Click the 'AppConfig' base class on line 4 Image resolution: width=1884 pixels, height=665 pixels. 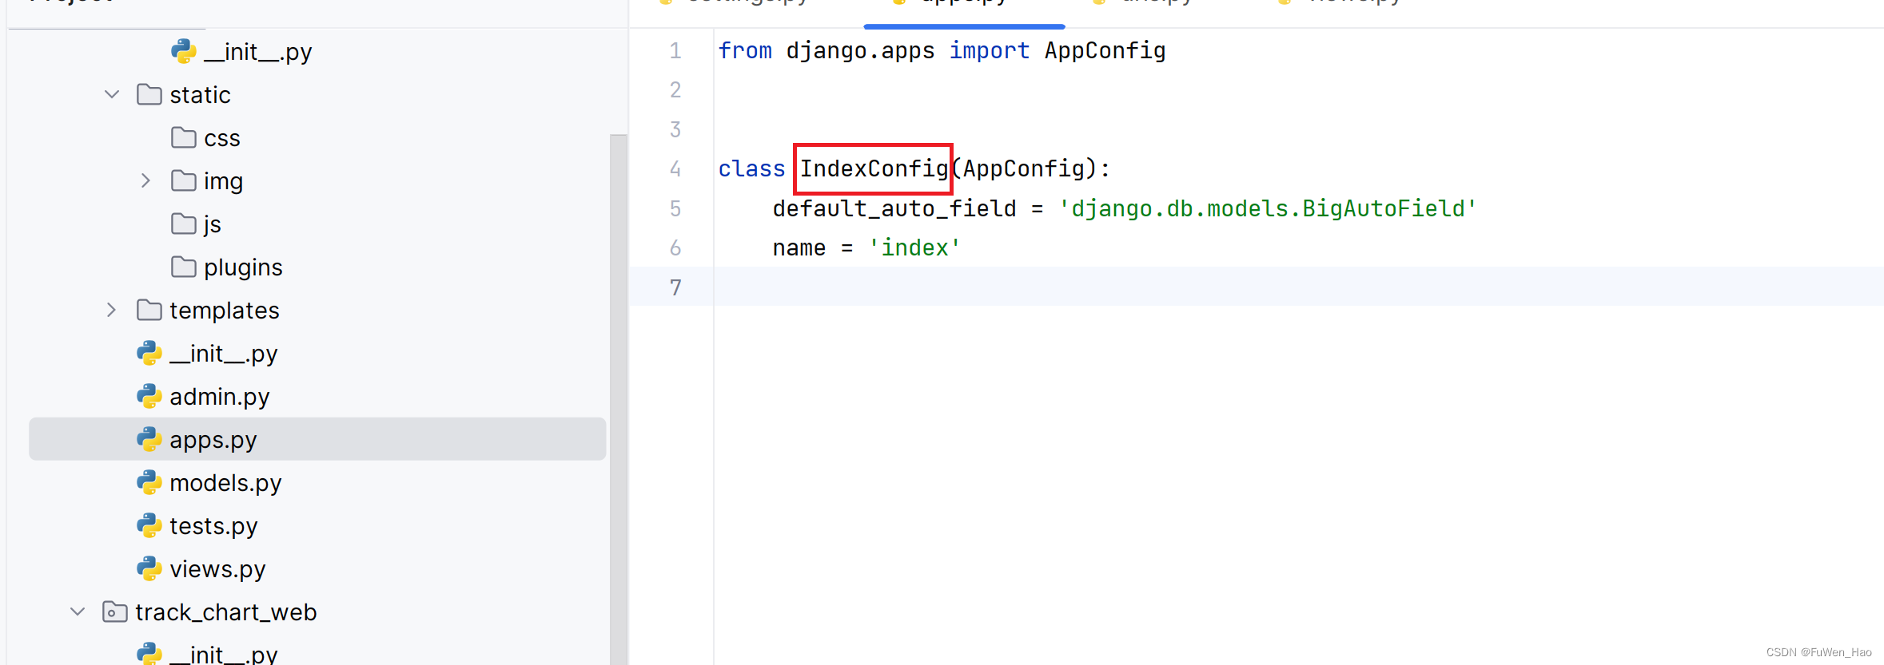point(1023,168)
